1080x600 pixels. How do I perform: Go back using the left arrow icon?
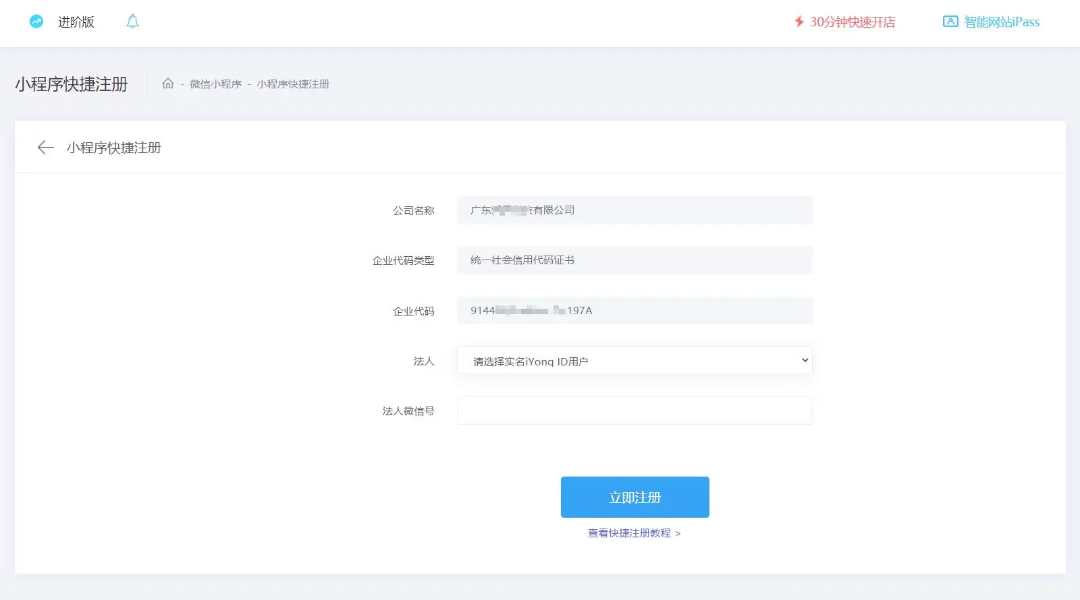pyautogui.click(x=45, y=148)
